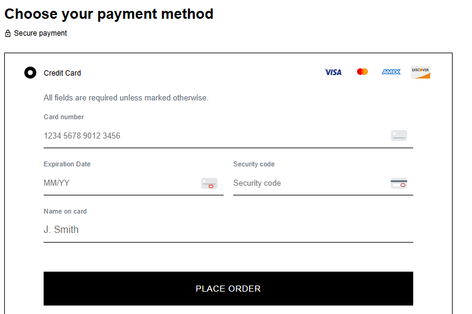Screen dimensions: 472x314
Task: Click into the MM/YY expiration field
Action: pos(118,183)
